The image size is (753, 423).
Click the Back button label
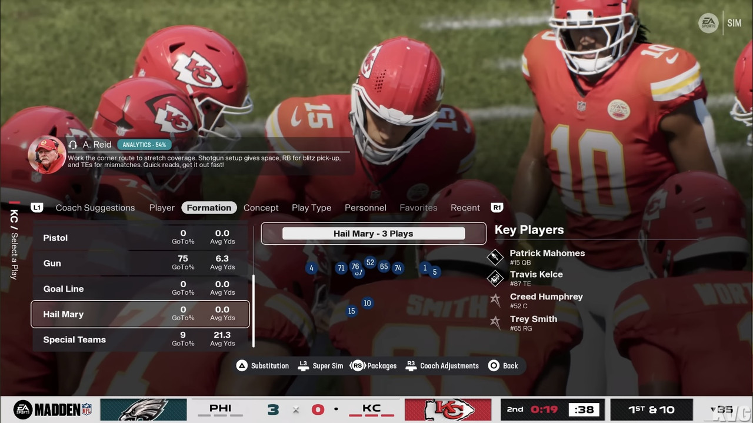pyautogui.click(x=511, y=365)
